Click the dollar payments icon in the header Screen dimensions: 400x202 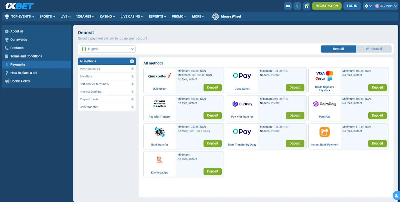297,6
